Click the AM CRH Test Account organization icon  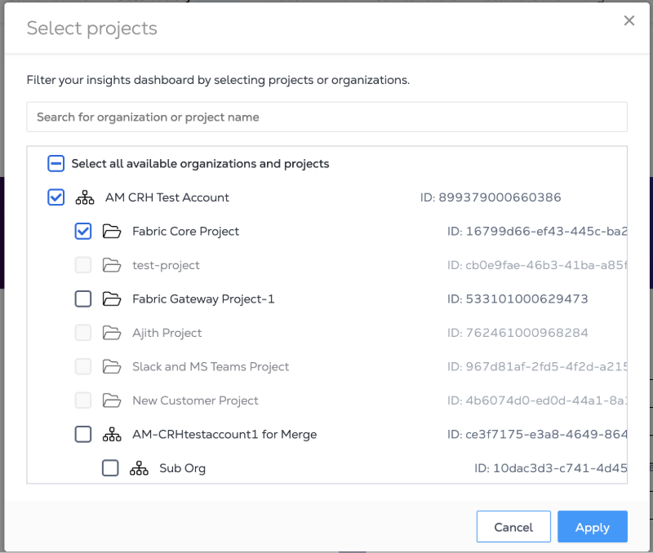click(x=85, y=197)
